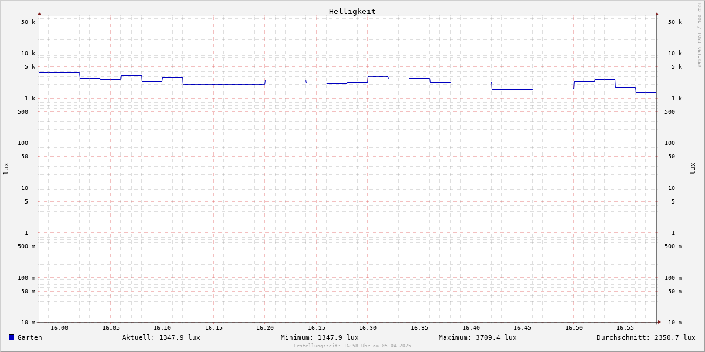The height and width of the screenshot is (352, 705).
Task: Click the 16:55 time axis label
Action: click(x=625, y=328)
